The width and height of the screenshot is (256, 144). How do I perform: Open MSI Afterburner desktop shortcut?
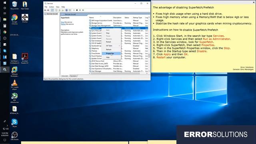pyautogui.click(x=14, y=98)
